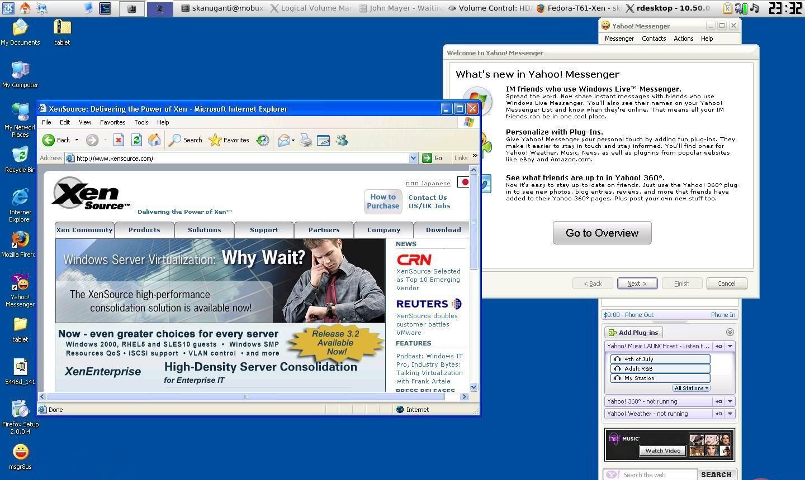Click SEARCH button in Messenger

716,475
